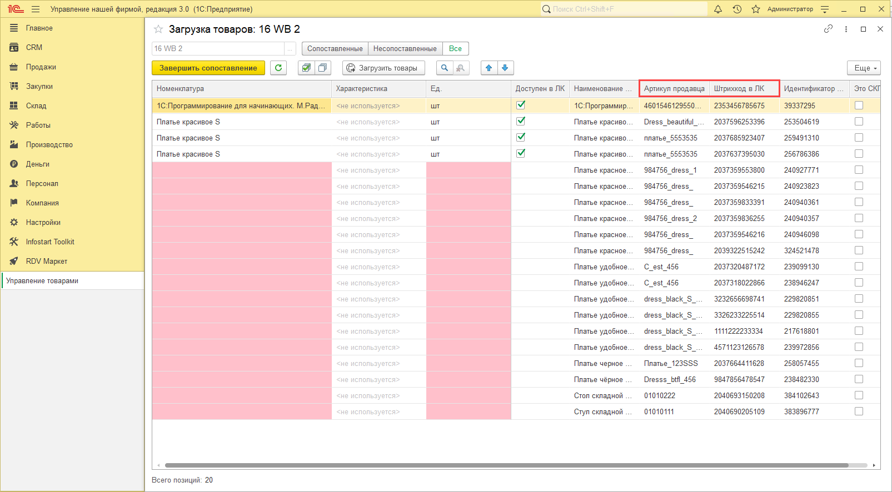Toggle Это СКГ checkbox for 383896777 row
Screen dimensions: 892x492
point(859,411)
